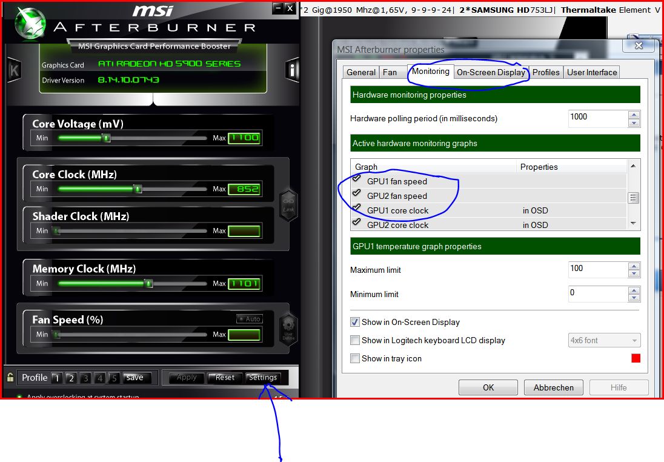This screenshot has height=462, width=664.
Task: Select the GPU1 fan speed row
Action: (489, 181)
